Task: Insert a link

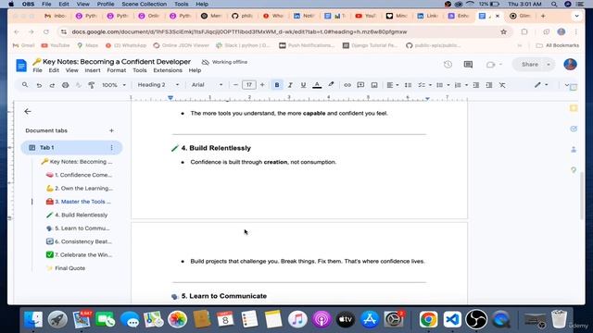Action: point(347,85)
